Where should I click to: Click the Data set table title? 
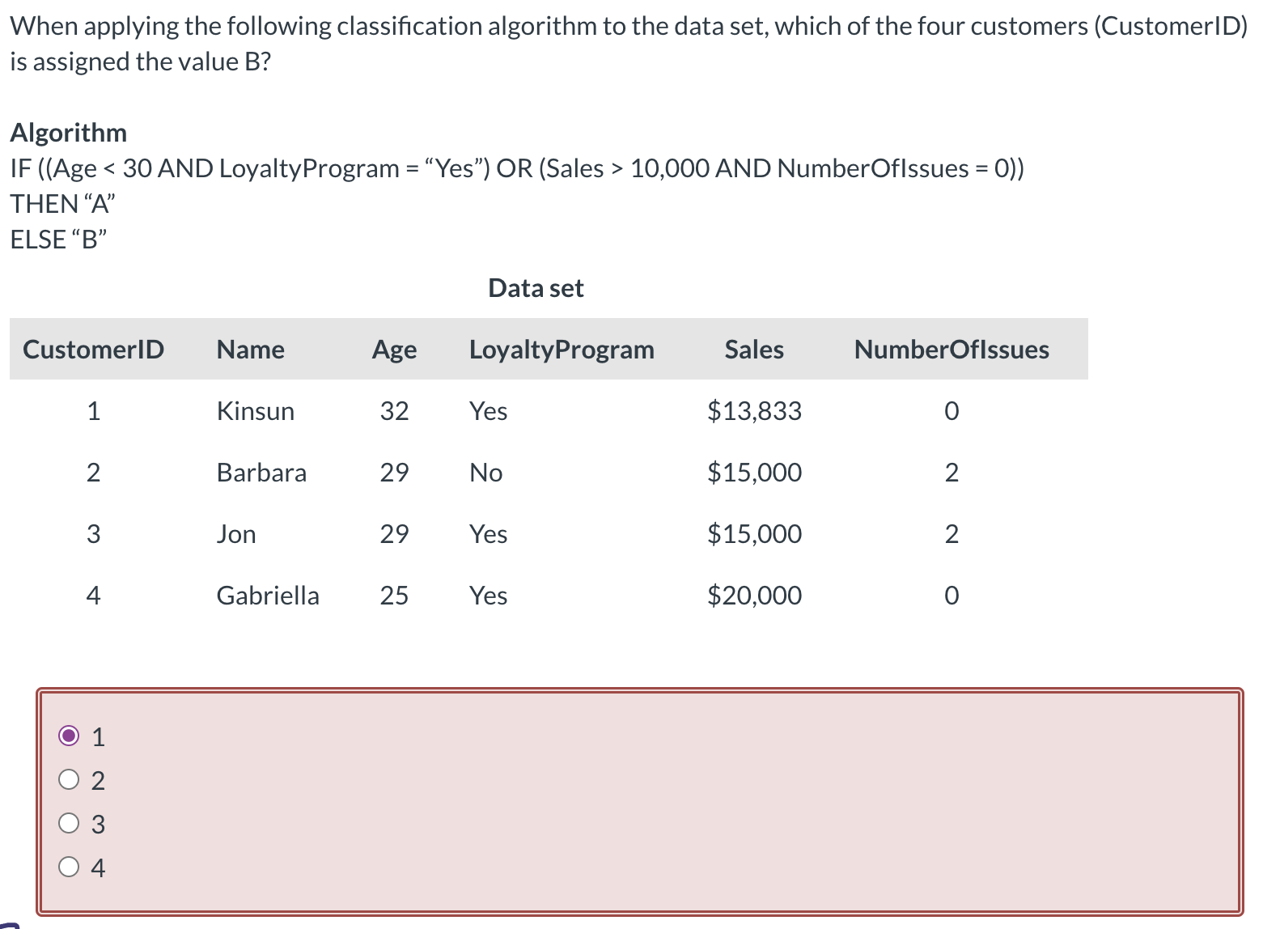pyautogui.click(x=535, y=287)
